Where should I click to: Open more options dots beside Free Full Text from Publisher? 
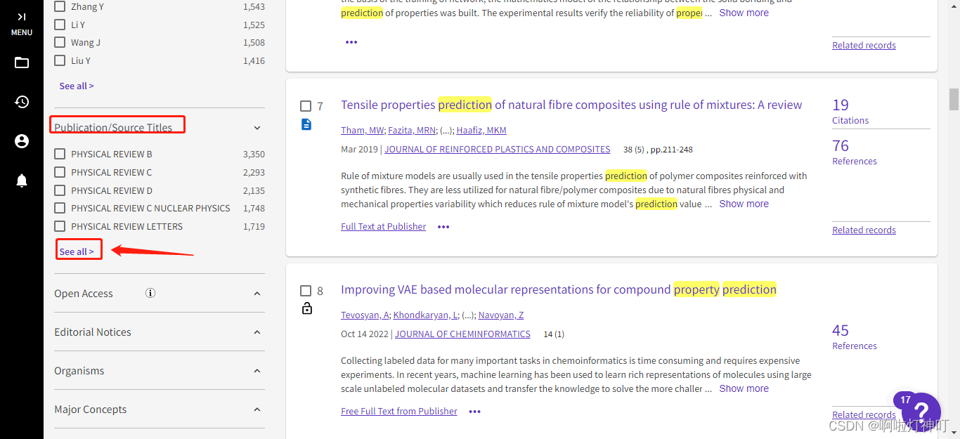(x=474, y=412)
